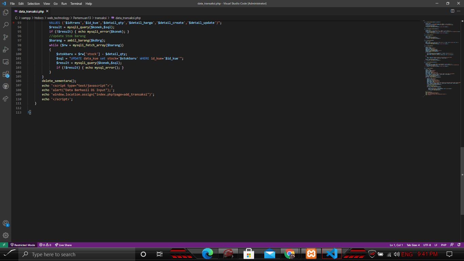Screen dimensions: 464x261
Task: Close the data_transaksi.php tab
Action: coord(47,11)
